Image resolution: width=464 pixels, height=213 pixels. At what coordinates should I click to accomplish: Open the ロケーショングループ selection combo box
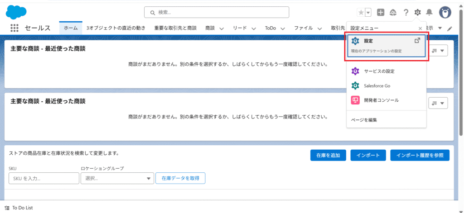117,178
